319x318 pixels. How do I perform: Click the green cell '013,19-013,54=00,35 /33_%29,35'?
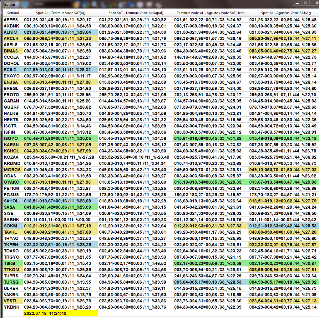210,182
